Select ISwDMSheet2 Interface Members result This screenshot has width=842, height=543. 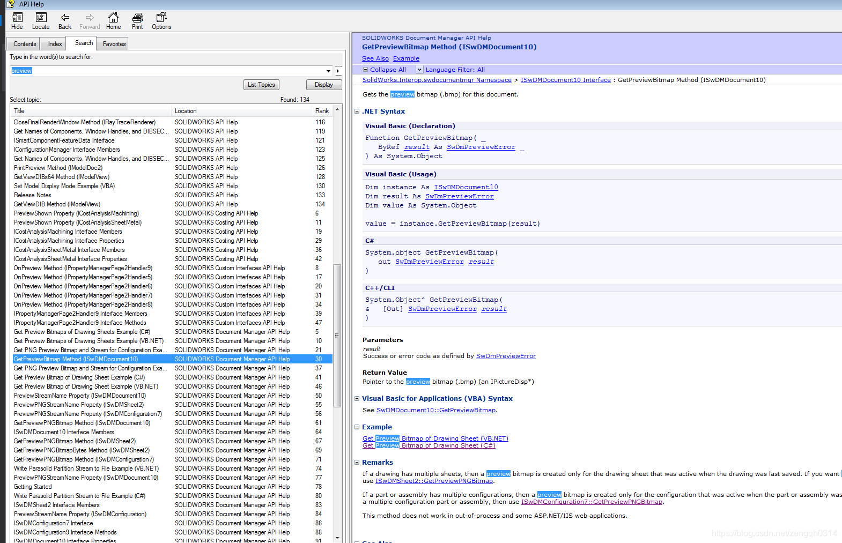click(172, 505)
